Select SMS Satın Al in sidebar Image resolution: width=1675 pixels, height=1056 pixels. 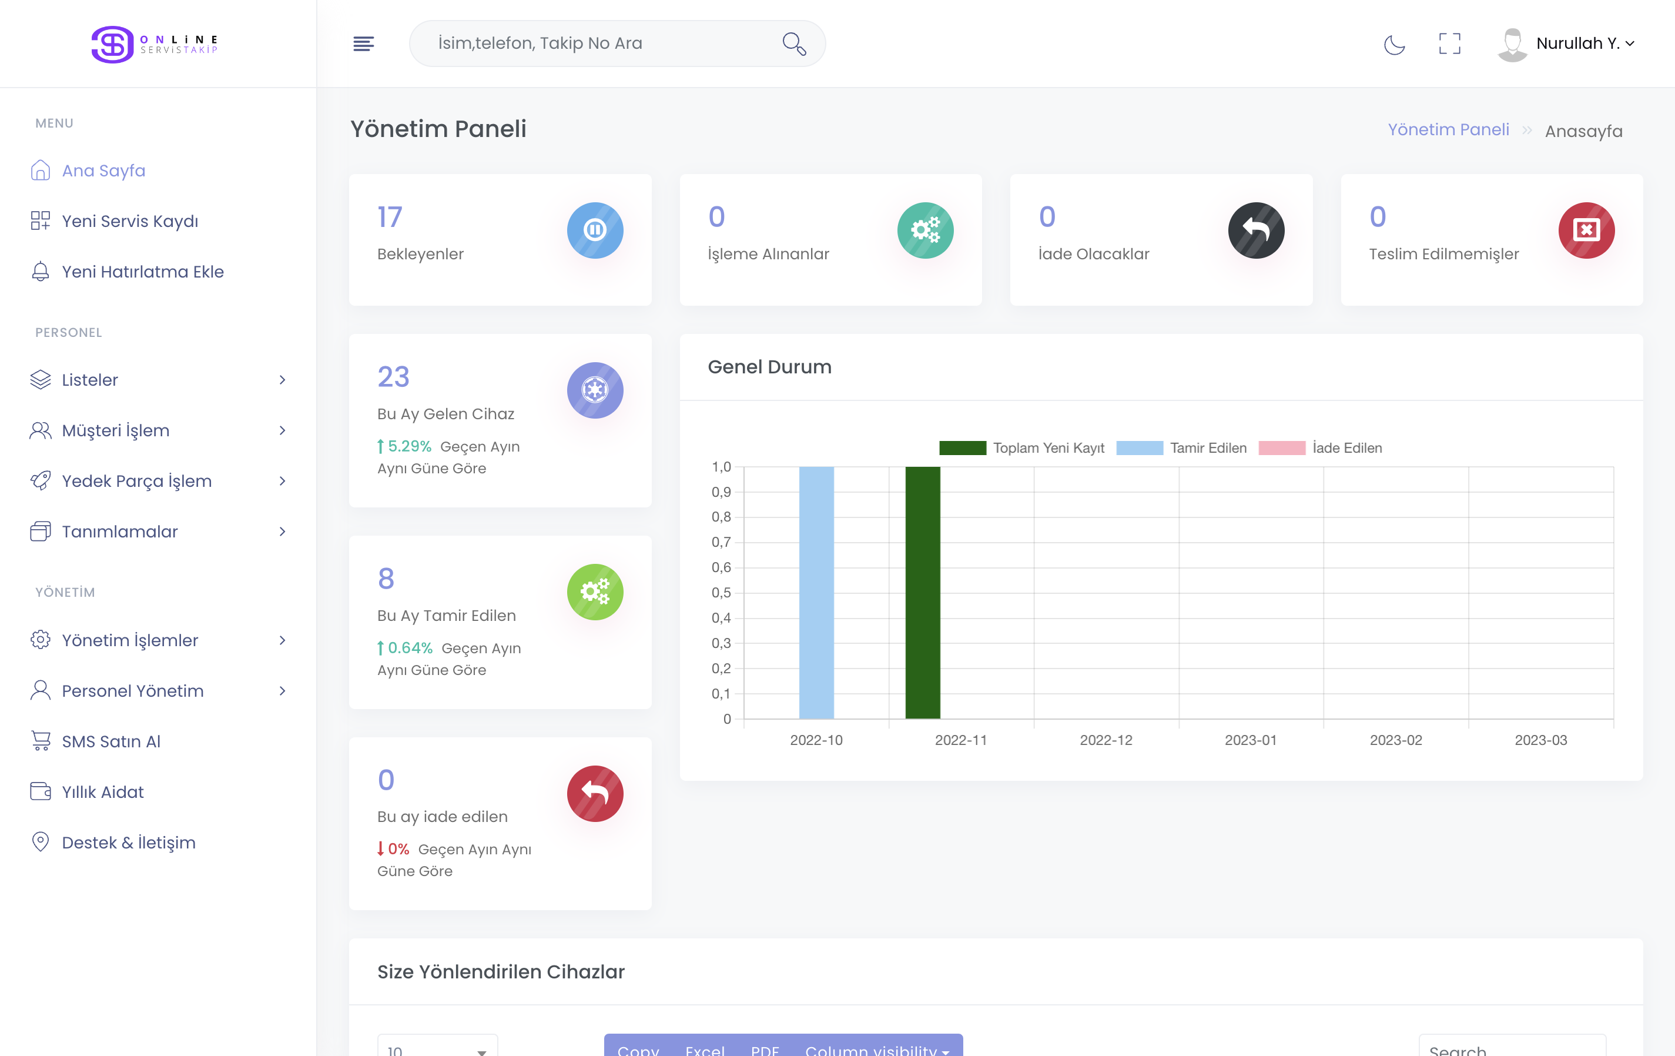110,741
